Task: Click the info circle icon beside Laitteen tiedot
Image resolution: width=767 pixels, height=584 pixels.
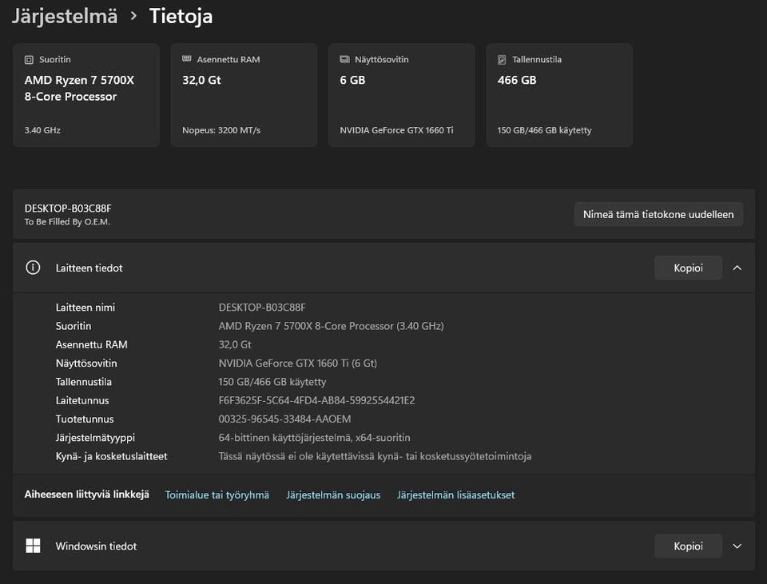Action: coord(33,268)
